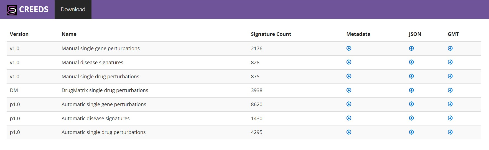Download GMT for Manual single drug perturbations

[450, 76]
